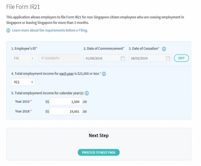Select the Year 2019 income amount field

pos(66,102)
